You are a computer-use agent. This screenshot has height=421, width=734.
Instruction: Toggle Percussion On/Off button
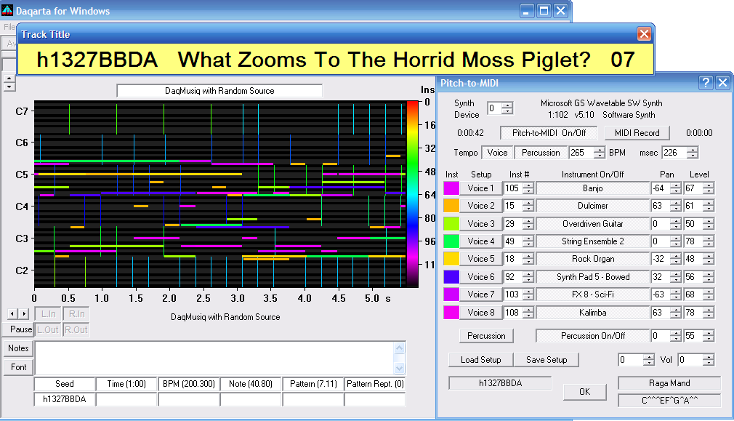(x=592, y=336)
